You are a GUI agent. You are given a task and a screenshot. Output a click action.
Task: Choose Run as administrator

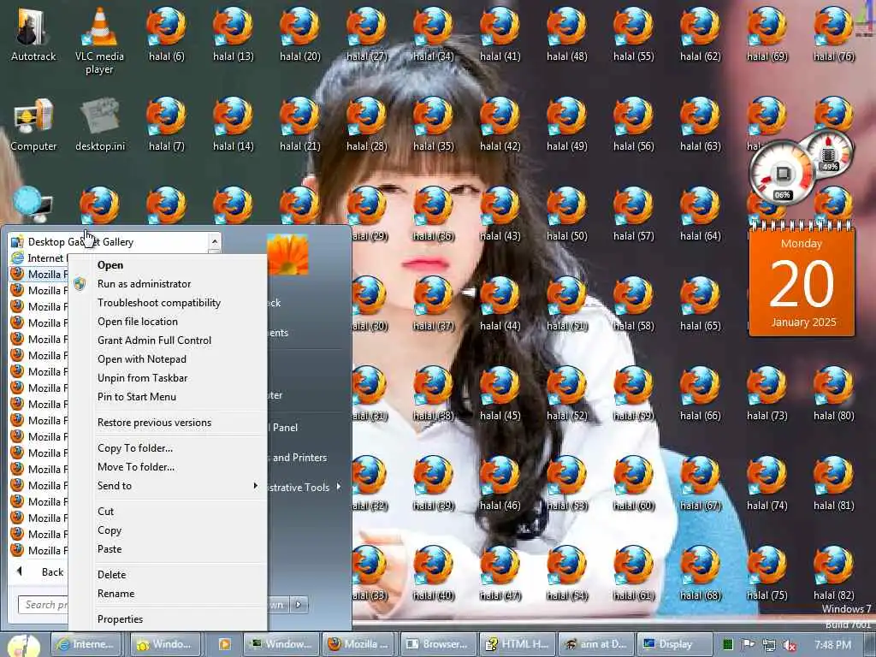[144, 284]
